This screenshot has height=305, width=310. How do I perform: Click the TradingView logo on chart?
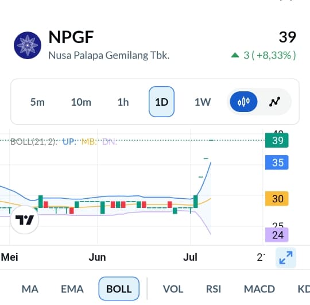pyautogui.click(x=25, y=220)
